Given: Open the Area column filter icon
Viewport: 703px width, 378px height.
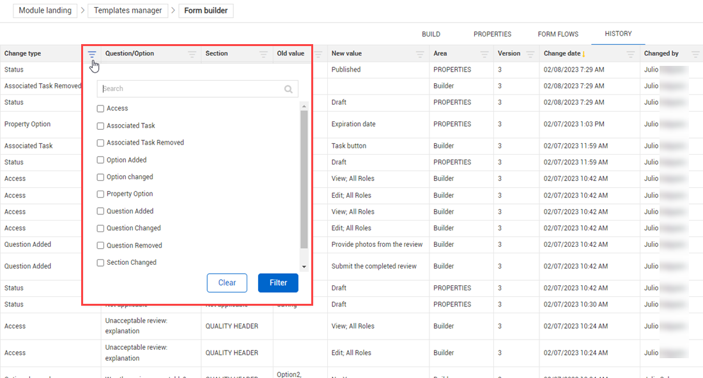Looking at the screenshot, I should pos(484,54).
